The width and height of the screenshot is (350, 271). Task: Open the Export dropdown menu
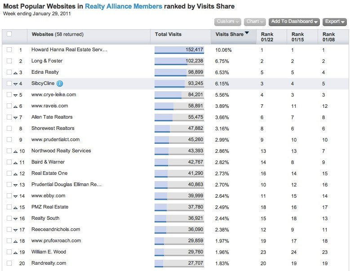click(x=335, y=22)
